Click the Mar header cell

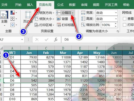coord(63,53)
